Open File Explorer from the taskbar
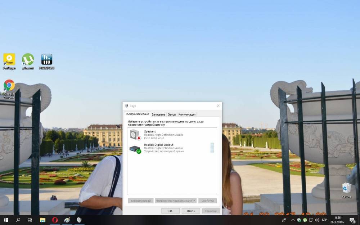 pyautogui.click(x=43, y=220)
